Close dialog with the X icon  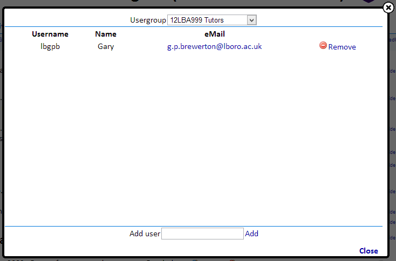pos(387,8)
